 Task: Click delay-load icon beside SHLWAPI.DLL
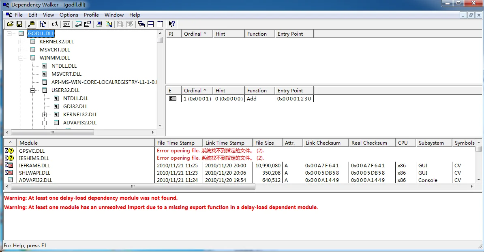(x=9, y=173)
